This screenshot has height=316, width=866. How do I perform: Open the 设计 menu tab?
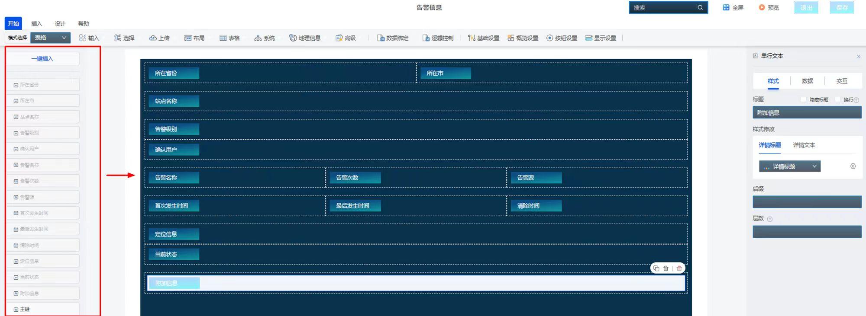[x=60, y=23]
